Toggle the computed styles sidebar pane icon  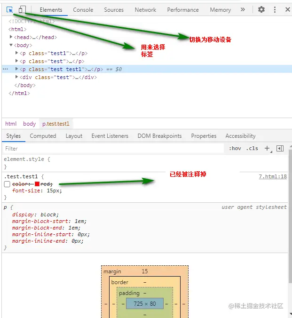tap(280, 149)
